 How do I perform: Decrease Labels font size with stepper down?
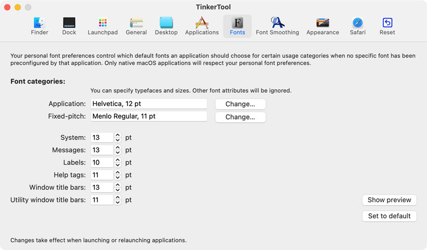(117, 165)
